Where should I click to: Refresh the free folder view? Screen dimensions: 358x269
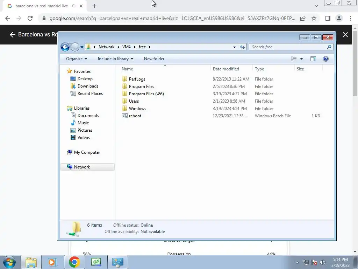click(x=242, y=47)
